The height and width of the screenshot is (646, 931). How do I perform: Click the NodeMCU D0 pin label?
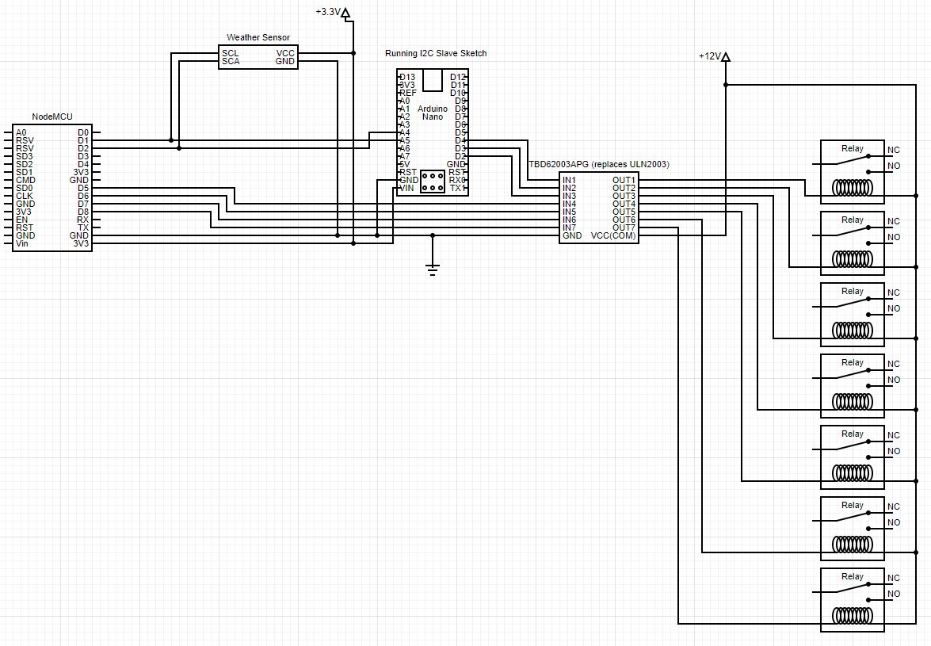[x=83, y=132]
